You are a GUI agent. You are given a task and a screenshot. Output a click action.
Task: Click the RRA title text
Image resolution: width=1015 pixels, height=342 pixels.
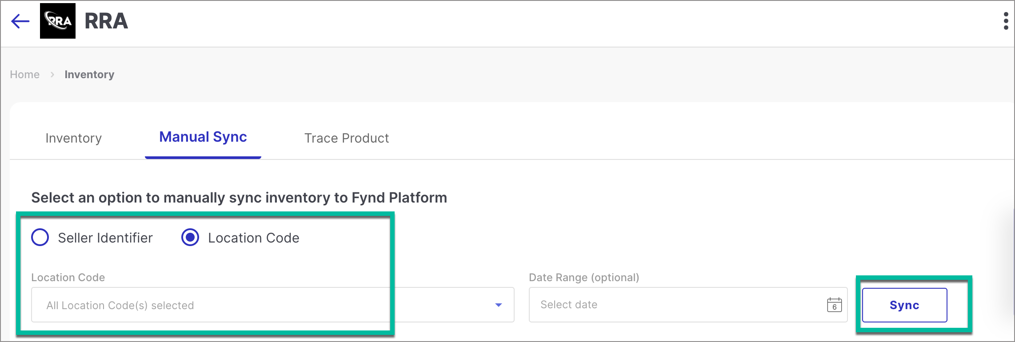coord(106,21)
